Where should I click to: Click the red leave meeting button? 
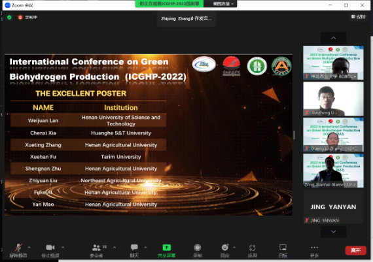tap(355, 250)
